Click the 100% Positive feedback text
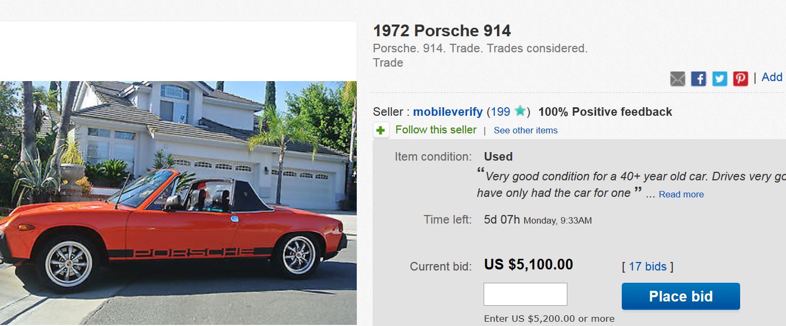786x326 pixels. 605,112
